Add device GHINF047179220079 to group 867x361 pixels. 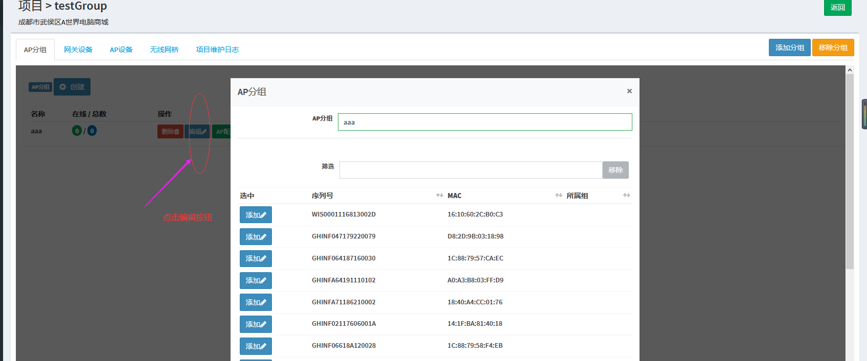pos(256,237)
